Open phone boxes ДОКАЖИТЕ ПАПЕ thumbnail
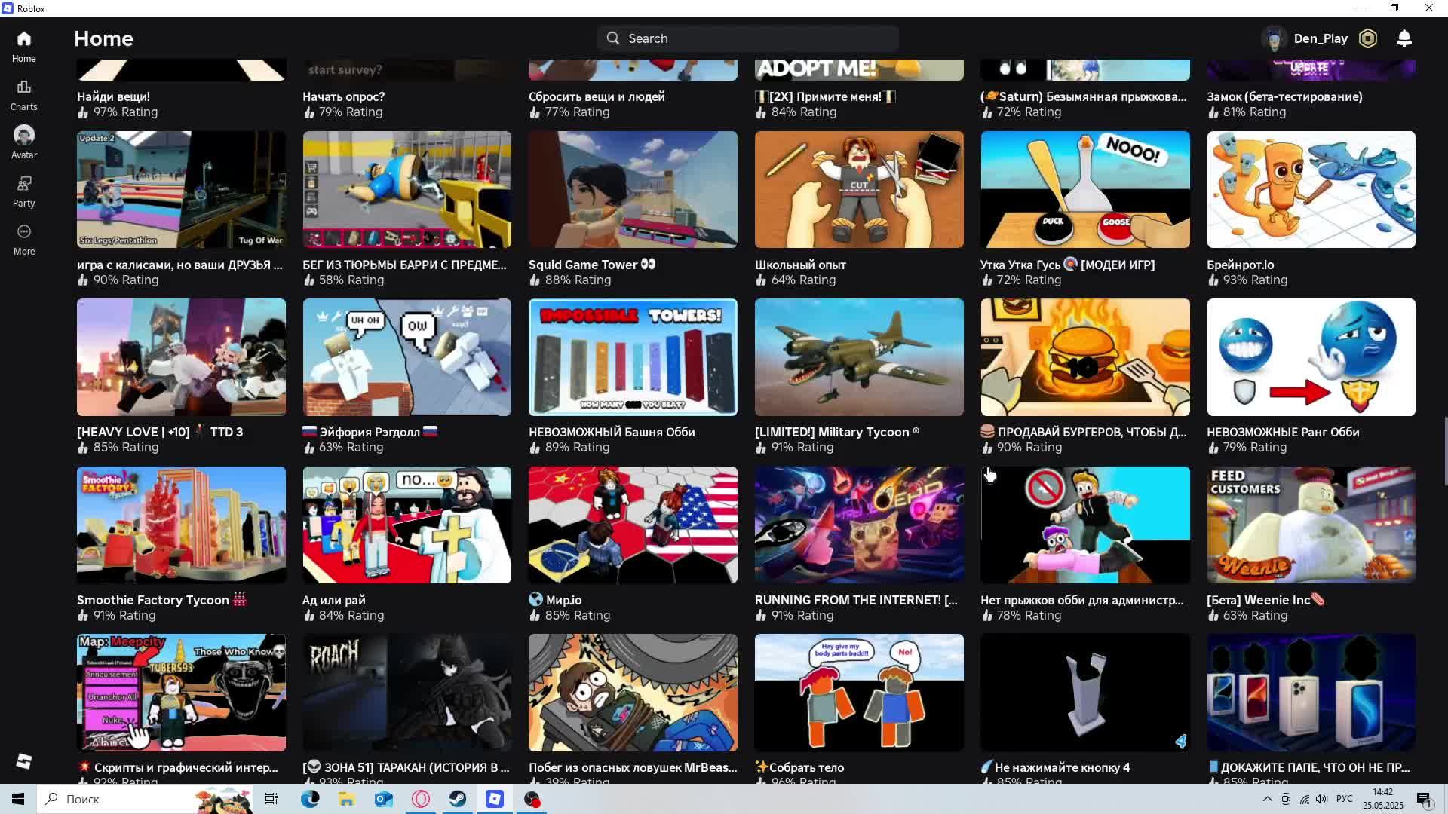The width and height of the screenshot is (1448, 814). [1311, 692]
